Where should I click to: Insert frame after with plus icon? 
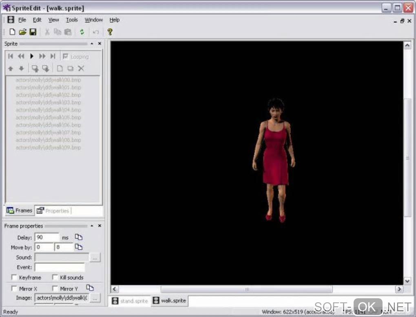[x=46, y=68]
